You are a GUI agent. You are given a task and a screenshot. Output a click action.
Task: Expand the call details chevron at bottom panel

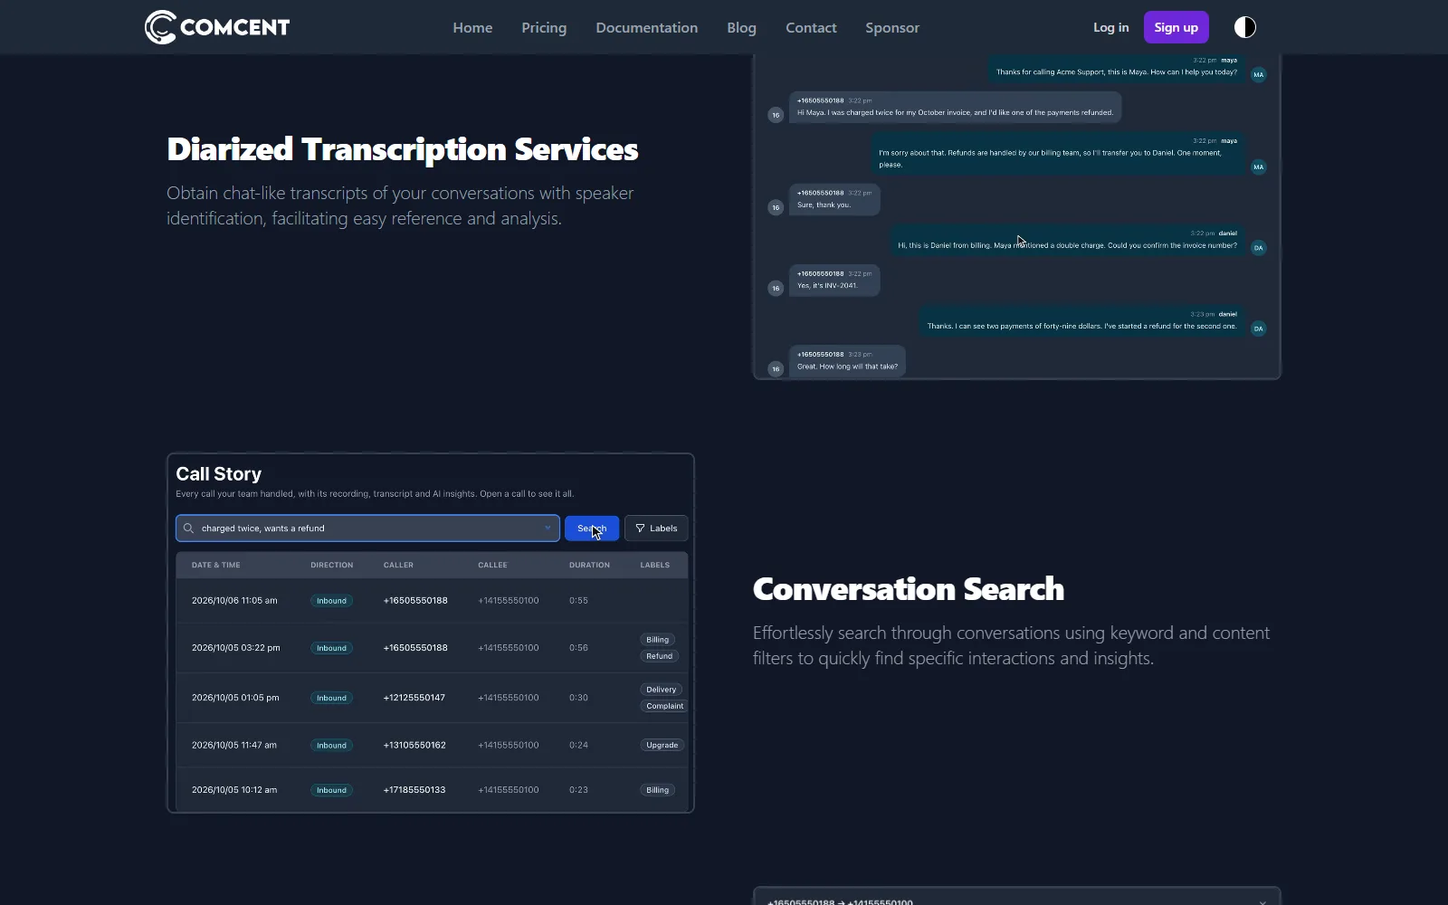tap(1262, 901)
